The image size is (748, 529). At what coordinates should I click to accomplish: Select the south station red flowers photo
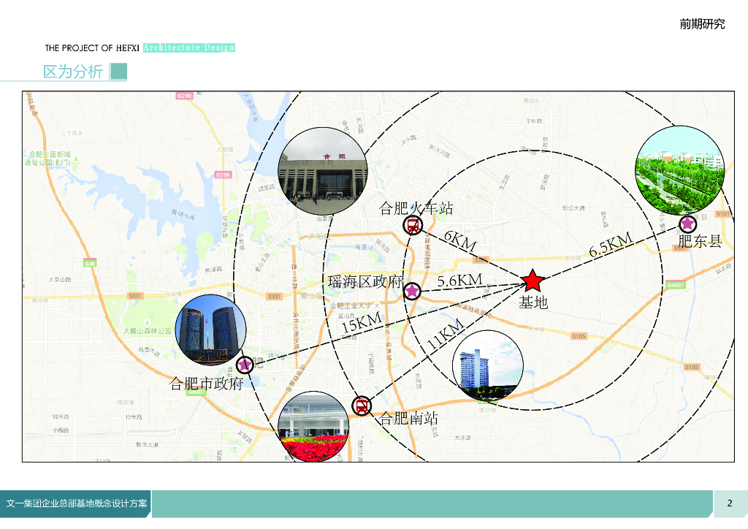coord(313,427)
